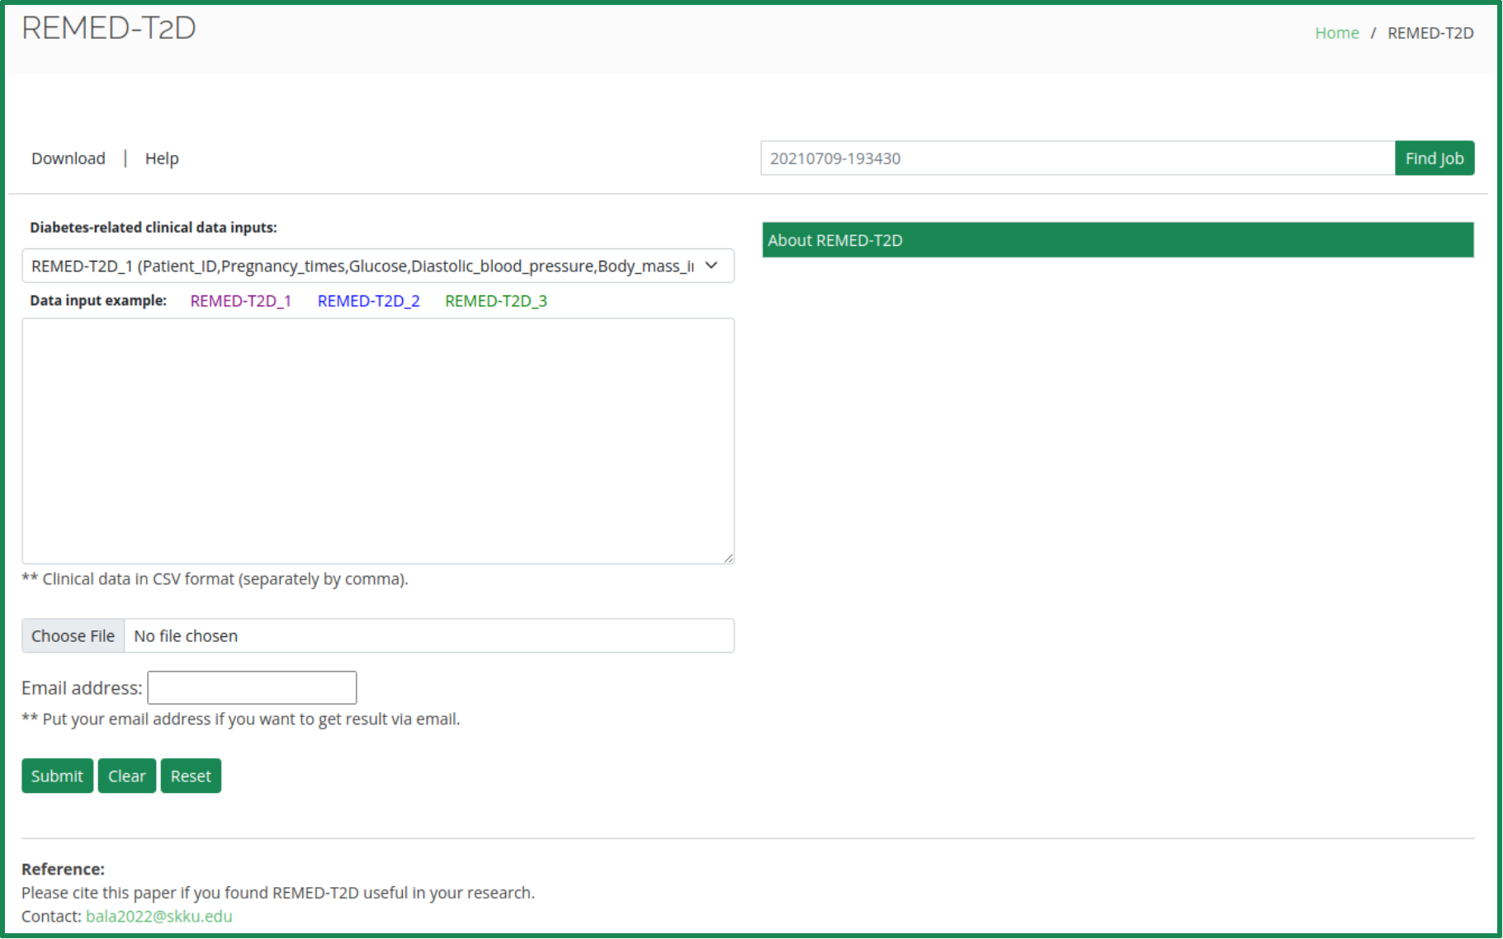
Task: Focus the job ID search field
Action: point(1076,158)
